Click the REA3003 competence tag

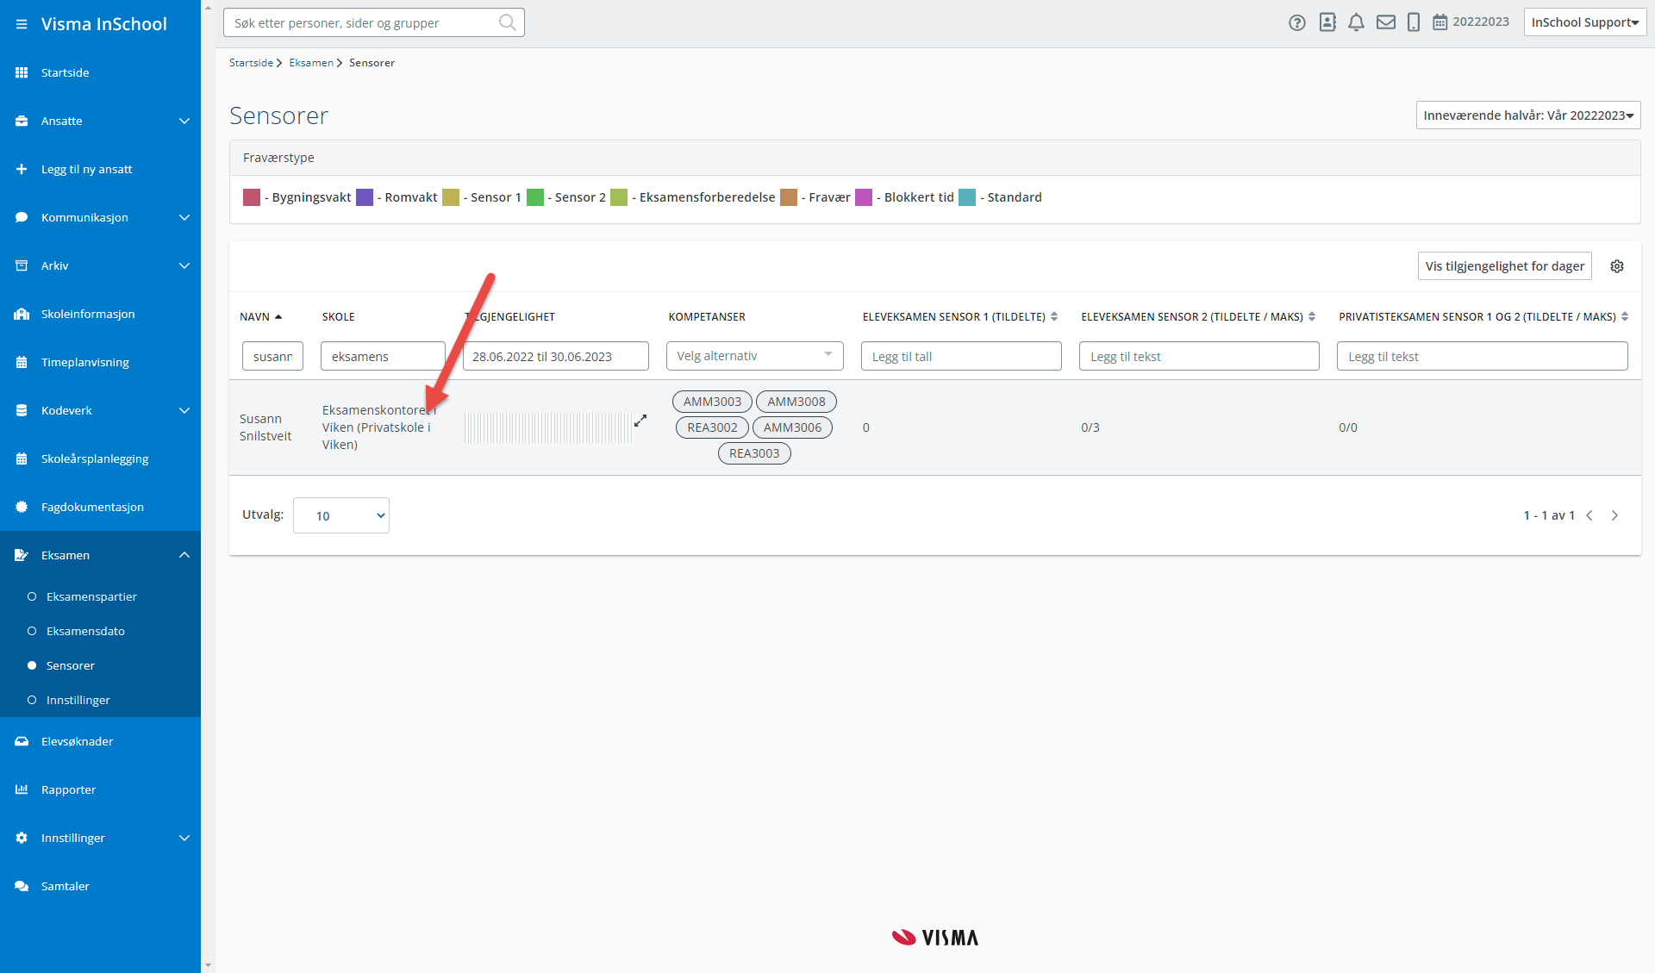[754, 453]
